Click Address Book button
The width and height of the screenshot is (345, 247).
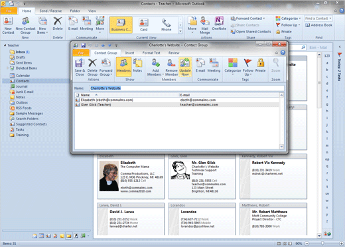point(319,25)
